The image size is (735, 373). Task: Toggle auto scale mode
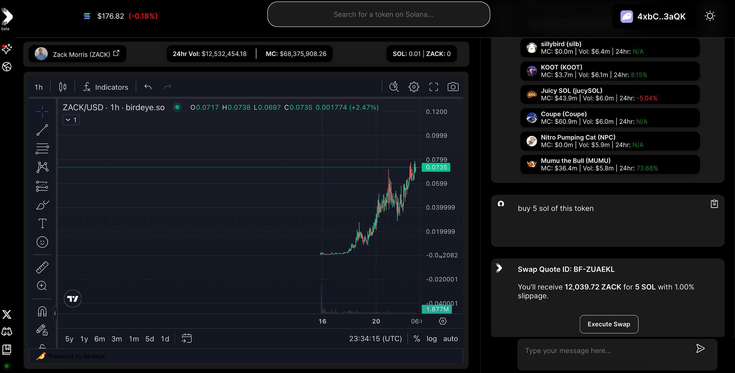pos(451,339)
